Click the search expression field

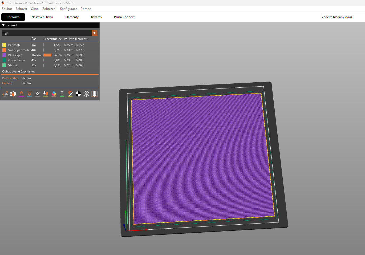342,17
